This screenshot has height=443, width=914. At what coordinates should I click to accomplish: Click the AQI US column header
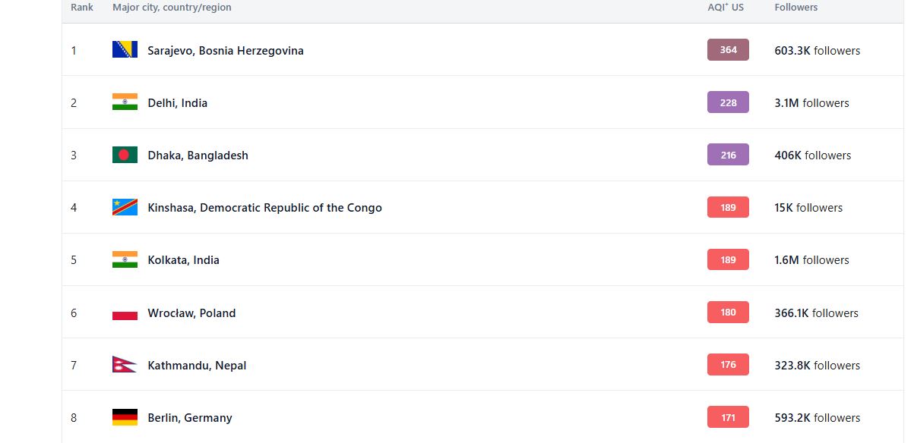pyautogui.click(x=726, y=8)
